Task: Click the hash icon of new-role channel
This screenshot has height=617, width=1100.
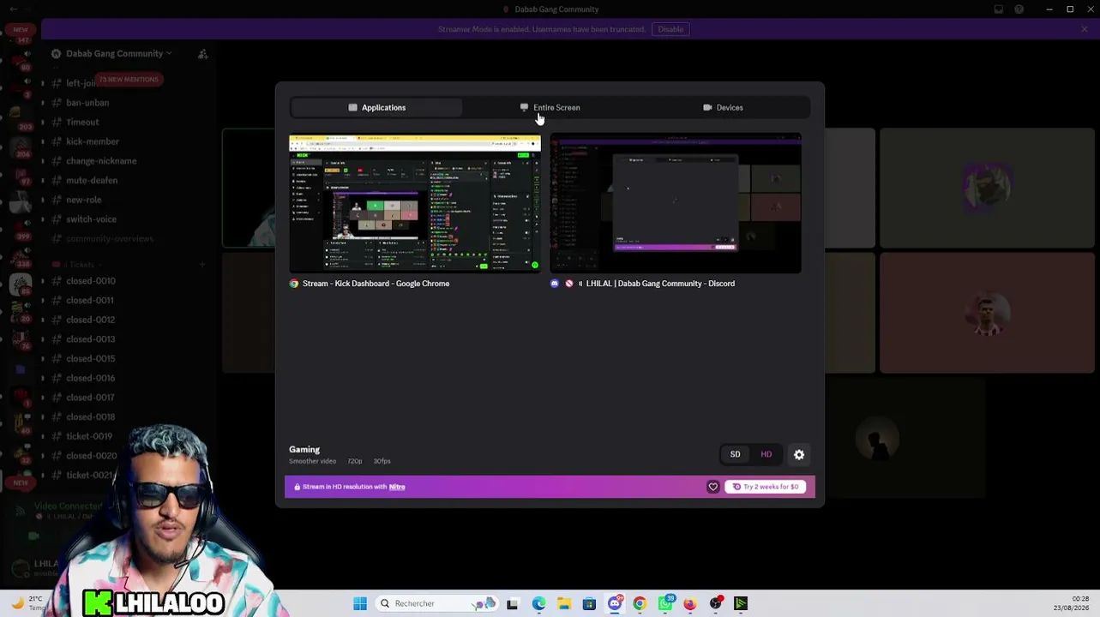Action: [56, 200]
